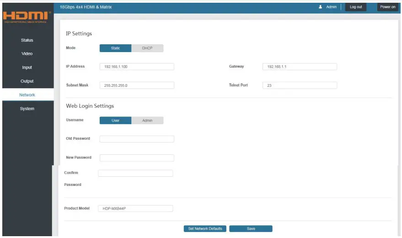Click the Power on button
This screenshot has width=402, height=238.
click(x=388, y=7)
